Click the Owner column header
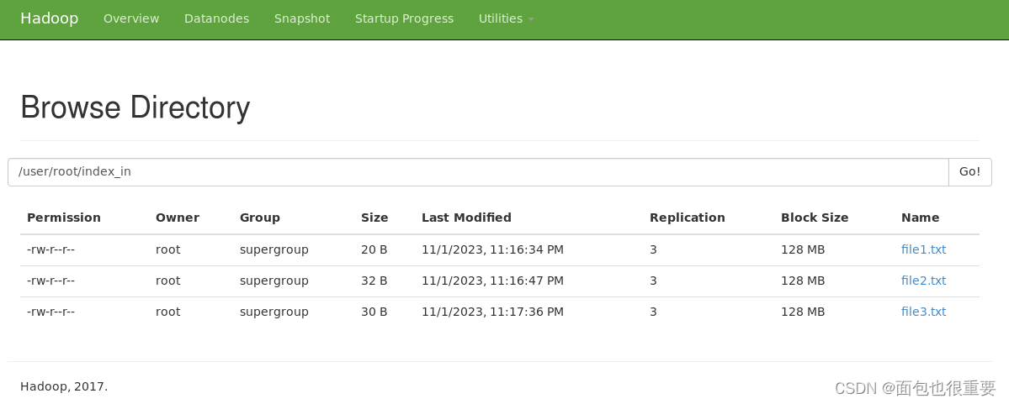Screen dimensions: 1009x404 178,218
